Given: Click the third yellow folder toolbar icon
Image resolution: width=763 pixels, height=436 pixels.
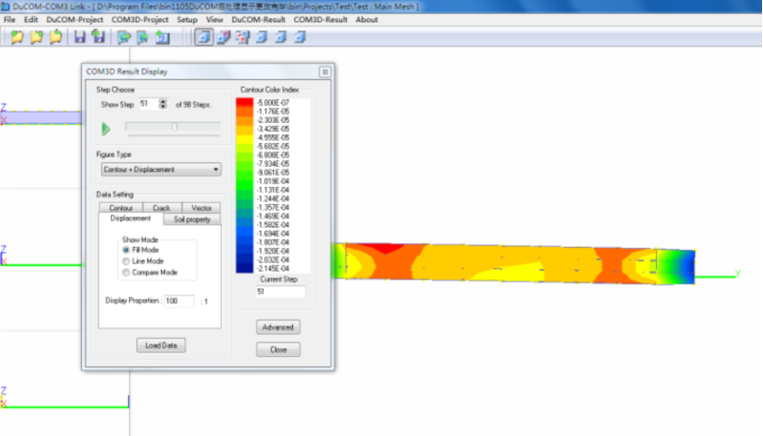Looking at the screenshot, I should coord(56,37).
